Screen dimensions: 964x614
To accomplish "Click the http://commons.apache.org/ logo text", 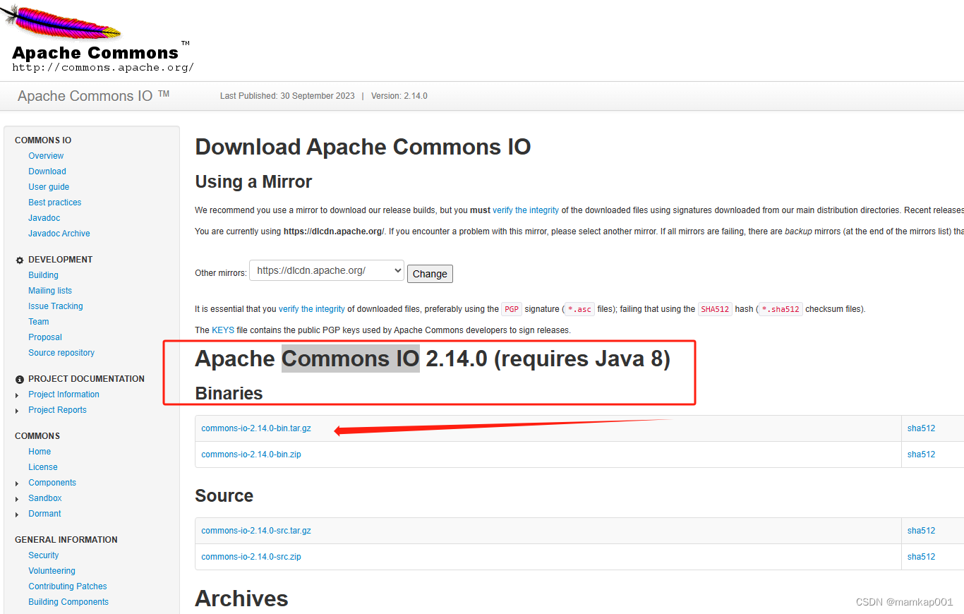I will coord(103,68).
